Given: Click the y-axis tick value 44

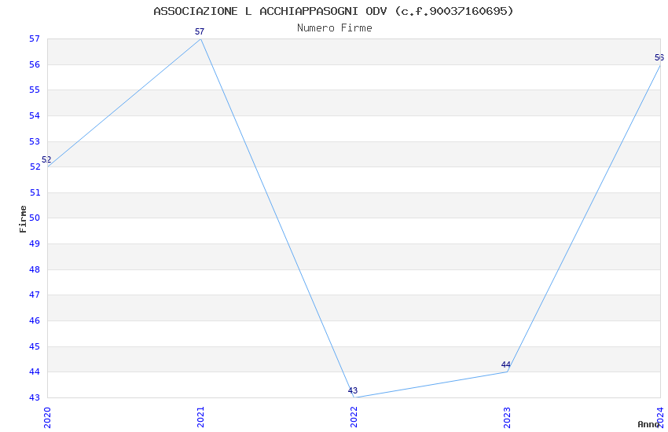Looking at the screenshot, I should [x=35, y=372].
